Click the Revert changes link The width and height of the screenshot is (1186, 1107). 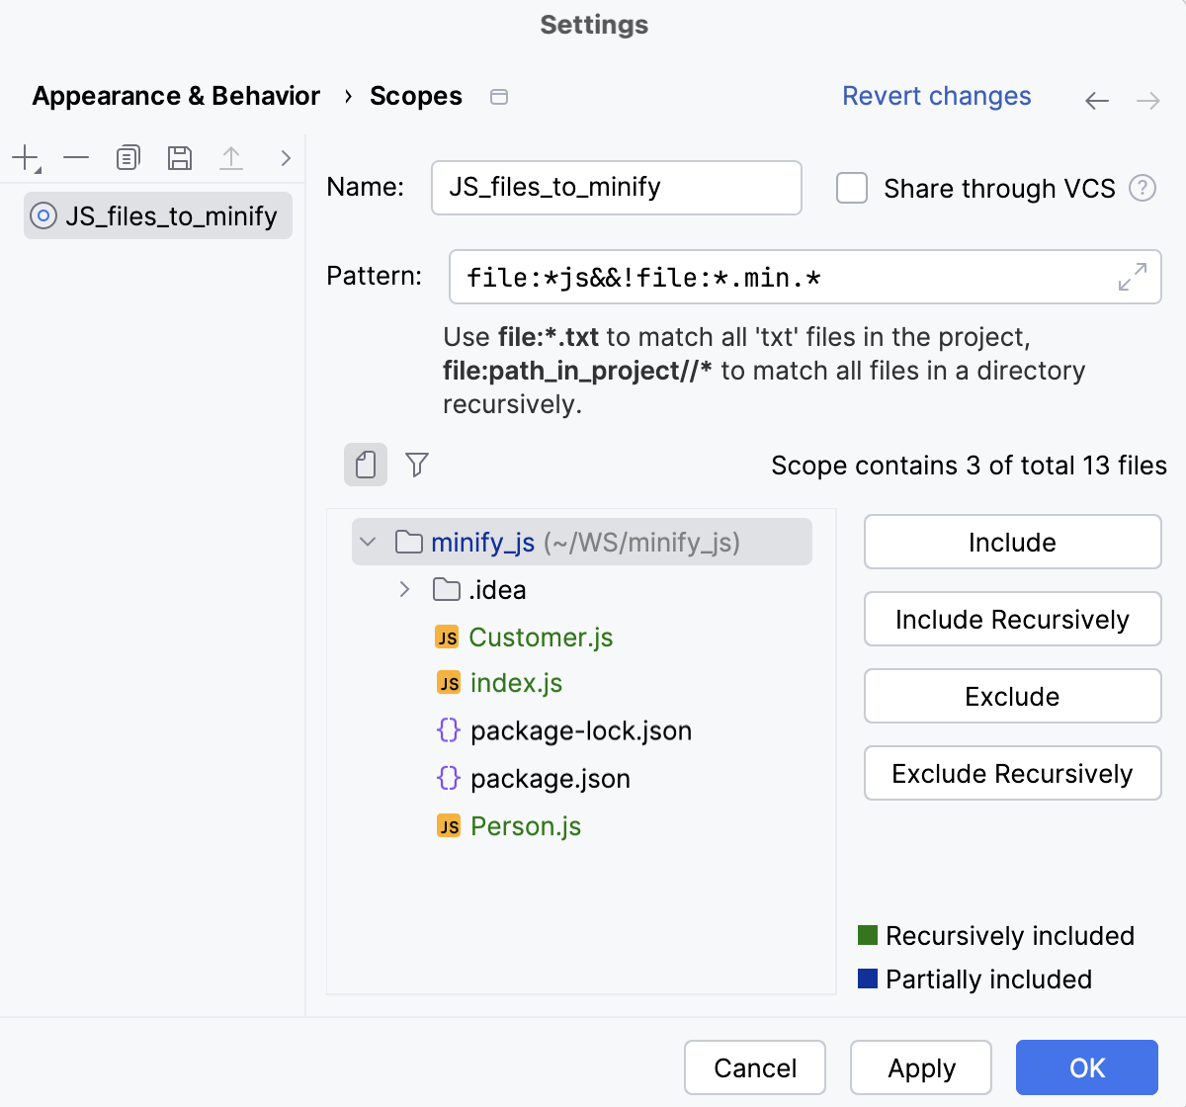tap(936, 96)
